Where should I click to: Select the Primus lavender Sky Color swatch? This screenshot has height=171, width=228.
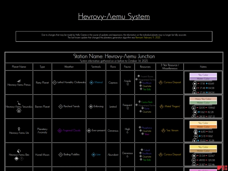(x=203, y=75)
